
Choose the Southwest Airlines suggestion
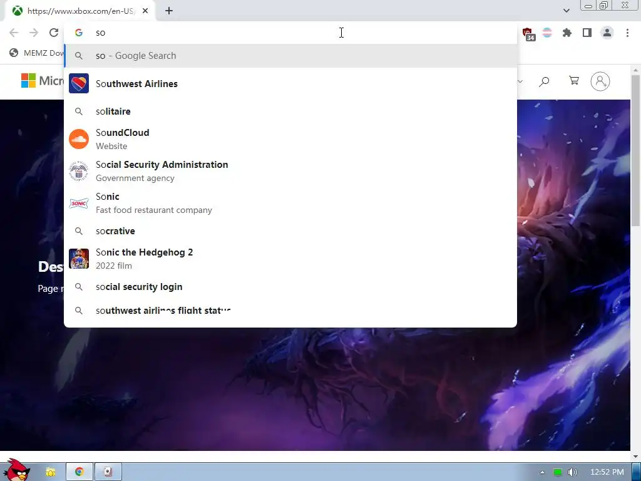coord(290,83)
